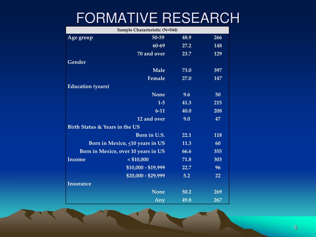Click the count 147
The height and width of the screenshot is (237, 316).
(218, 78)
